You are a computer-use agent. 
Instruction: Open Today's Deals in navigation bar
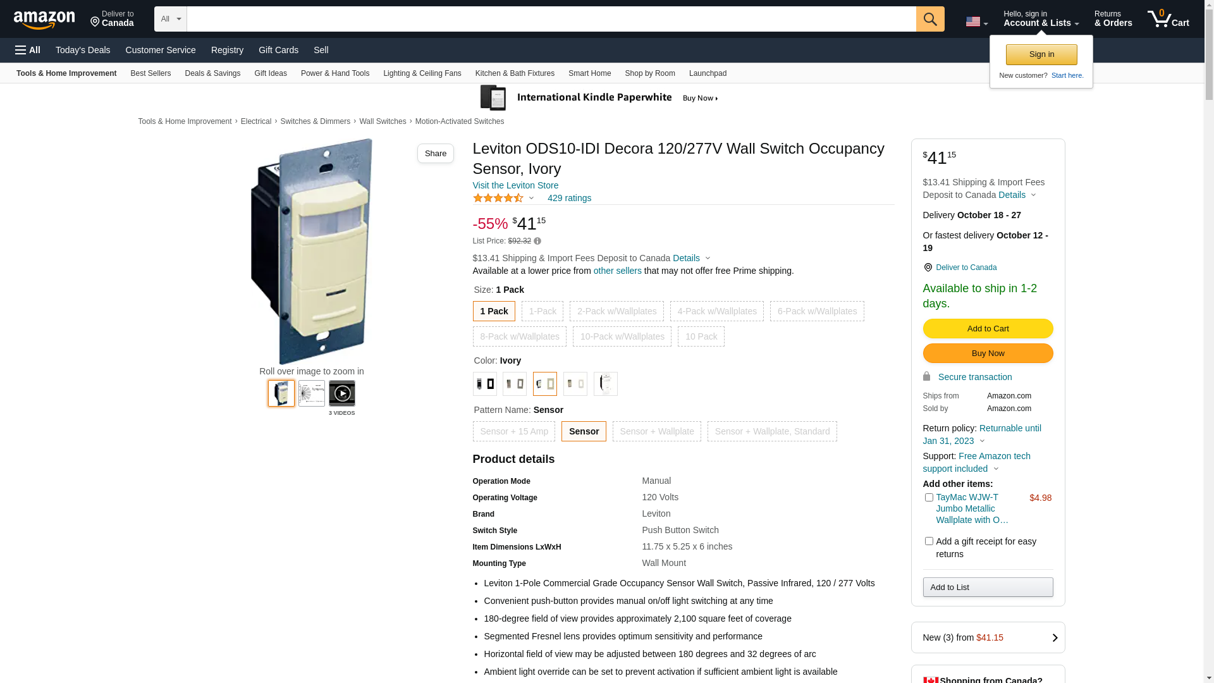coord(83,50)
